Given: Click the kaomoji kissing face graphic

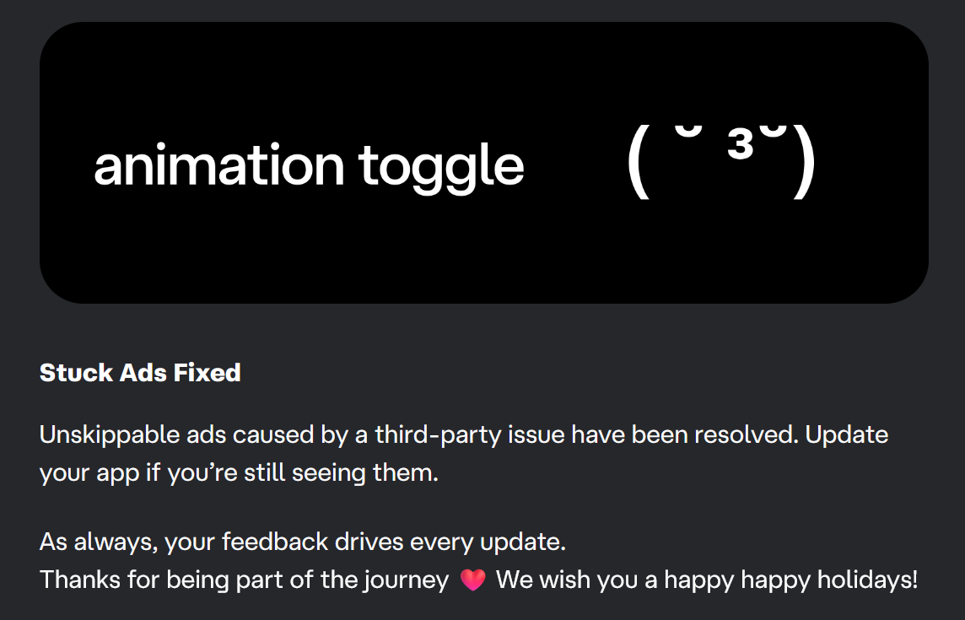Looking at the screenshot, I should coord(721,161).
